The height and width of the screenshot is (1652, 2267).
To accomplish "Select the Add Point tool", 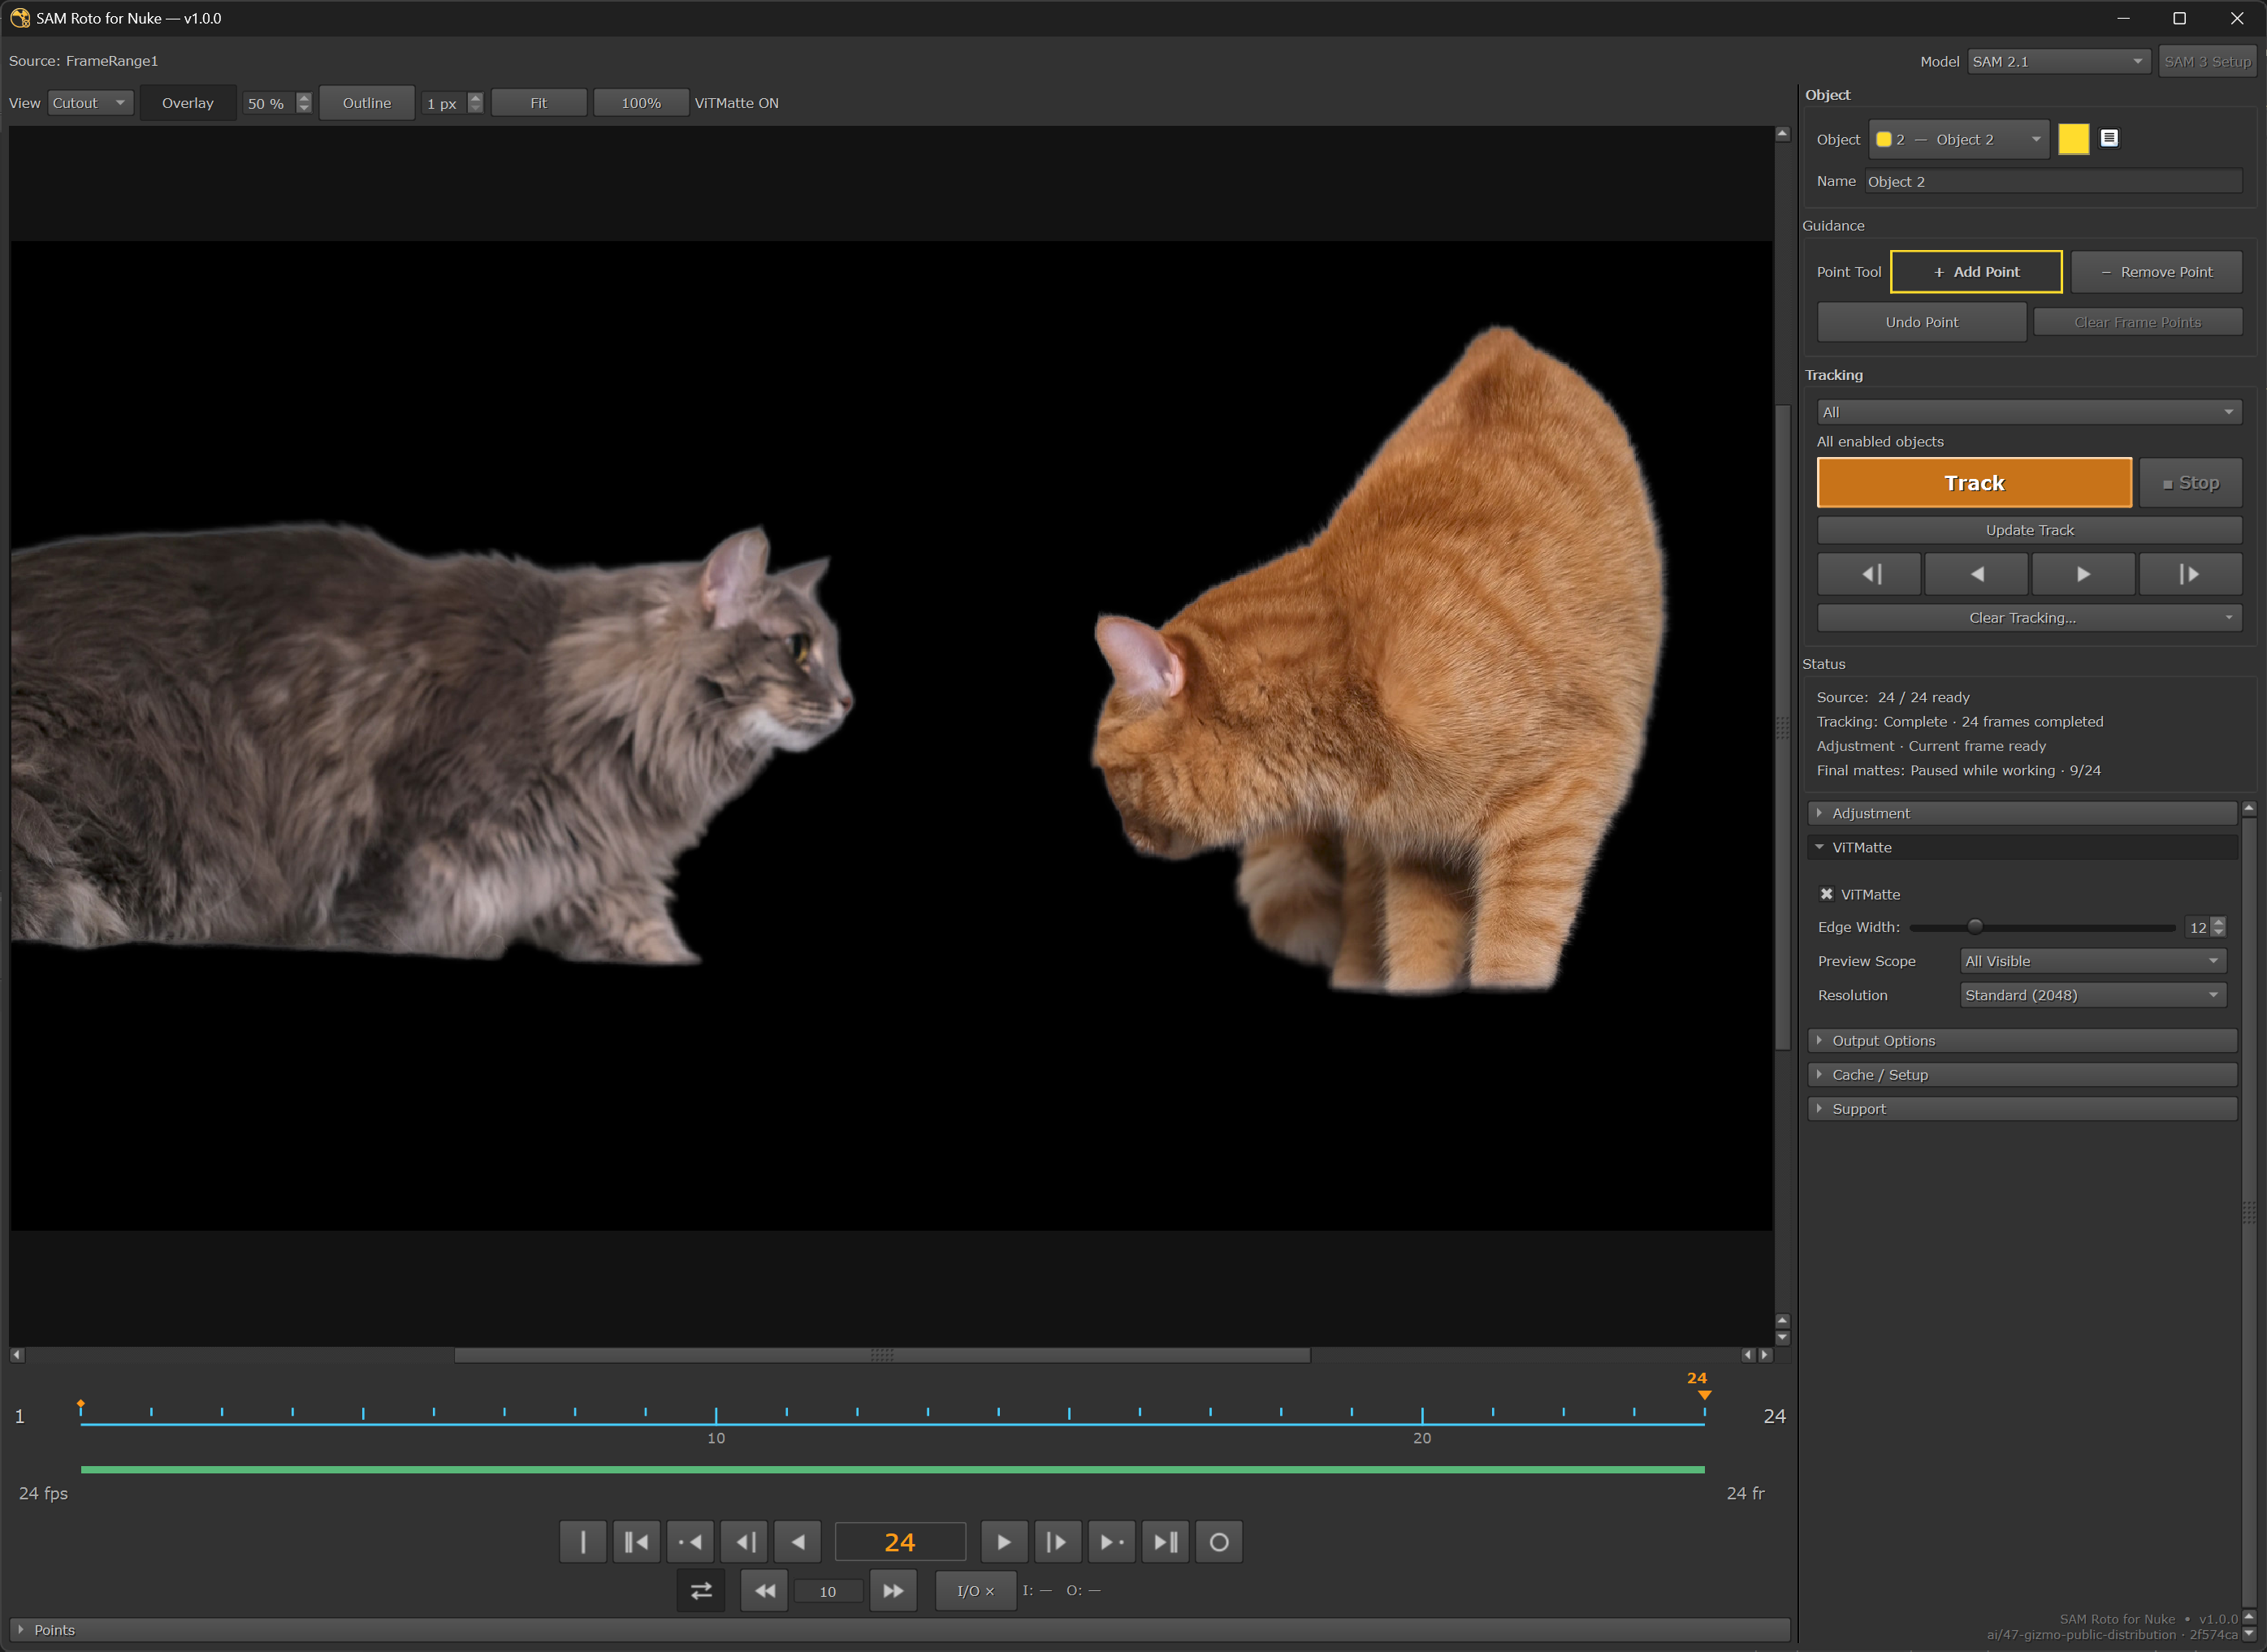I will pos(1976,272).
